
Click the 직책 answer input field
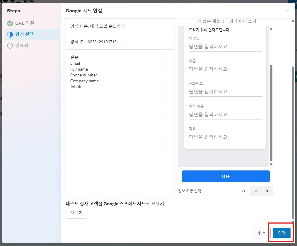(x=226, y=137)
